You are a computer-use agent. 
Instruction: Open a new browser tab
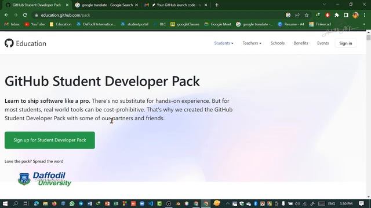pyautogui.click(x=217, y=5)
